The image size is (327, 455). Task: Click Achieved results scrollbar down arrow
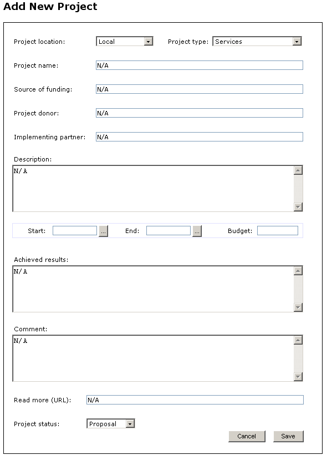[298, 307]
